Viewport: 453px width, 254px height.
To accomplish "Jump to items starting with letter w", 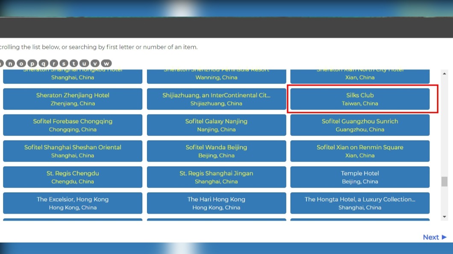I will (106, 63).
